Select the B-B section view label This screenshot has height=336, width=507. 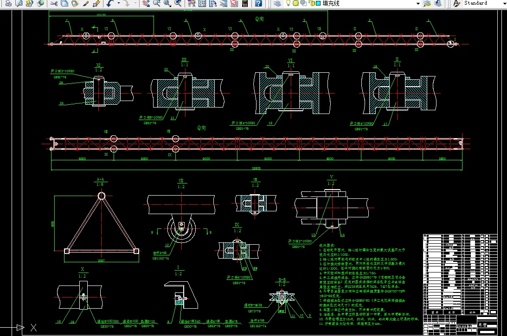tap(282, 280)
